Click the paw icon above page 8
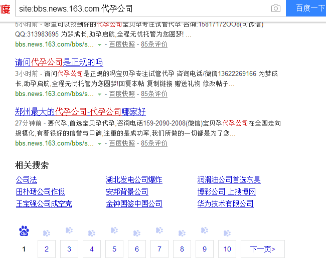Viewport: 326px width, 265px height. point(182,233)
